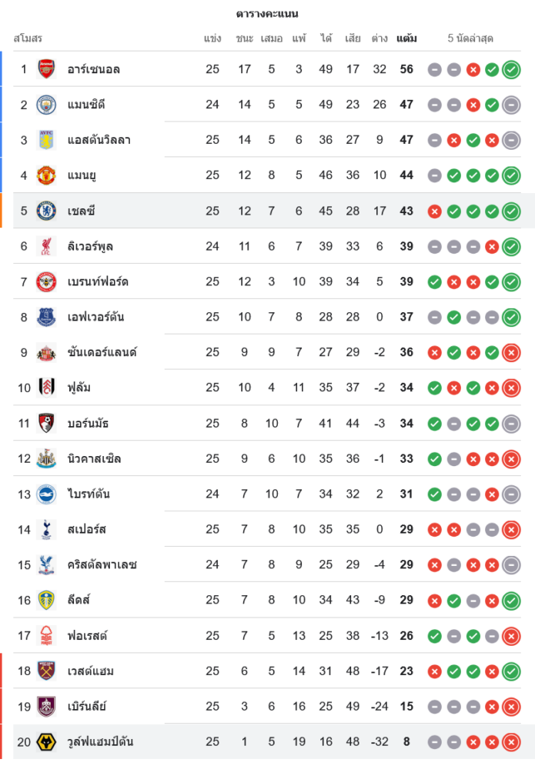Viewport: 535px width, 769px height.
Task: Select the แต้ม points column header
Action: (406, 38)
